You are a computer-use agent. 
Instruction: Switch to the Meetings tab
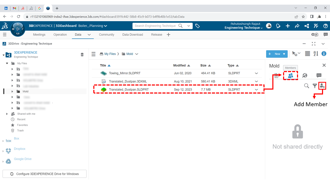coord(39,35)
